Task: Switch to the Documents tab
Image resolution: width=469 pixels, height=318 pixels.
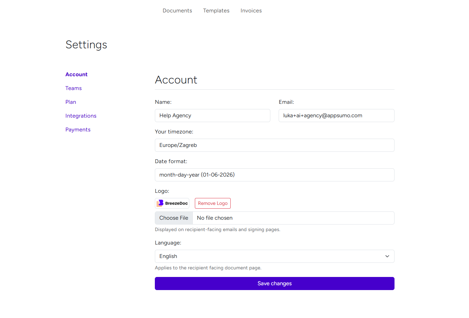Action: coord(177,11)
